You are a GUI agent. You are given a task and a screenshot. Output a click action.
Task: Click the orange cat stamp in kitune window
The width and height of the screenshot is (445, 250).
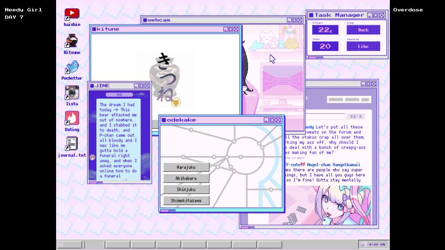click(176, 102)
